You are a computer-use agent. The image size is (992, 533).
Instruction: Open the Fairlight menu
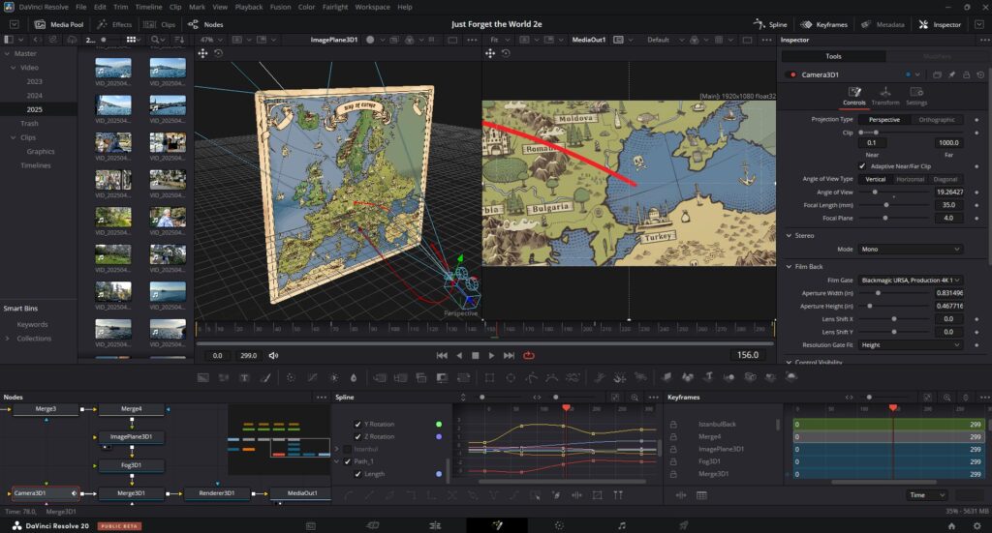334,7
